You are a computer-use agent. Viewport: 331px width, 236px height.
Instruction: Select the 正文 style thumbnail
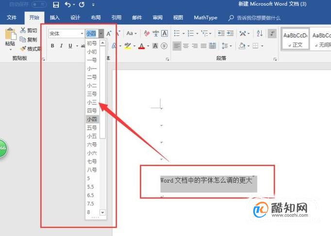click(x=295, y=39)
